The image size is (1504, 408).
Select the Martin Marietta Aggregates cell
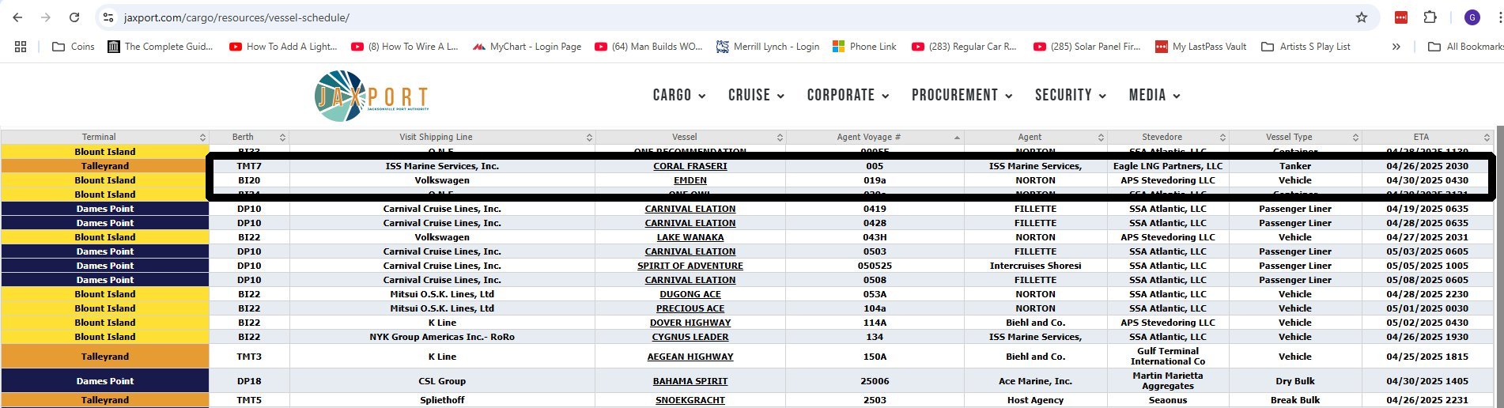1168,381
